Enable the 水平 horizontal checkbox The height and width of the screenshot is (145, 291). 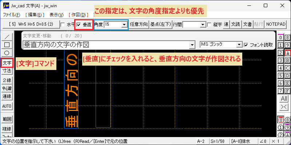coord(63,25)
